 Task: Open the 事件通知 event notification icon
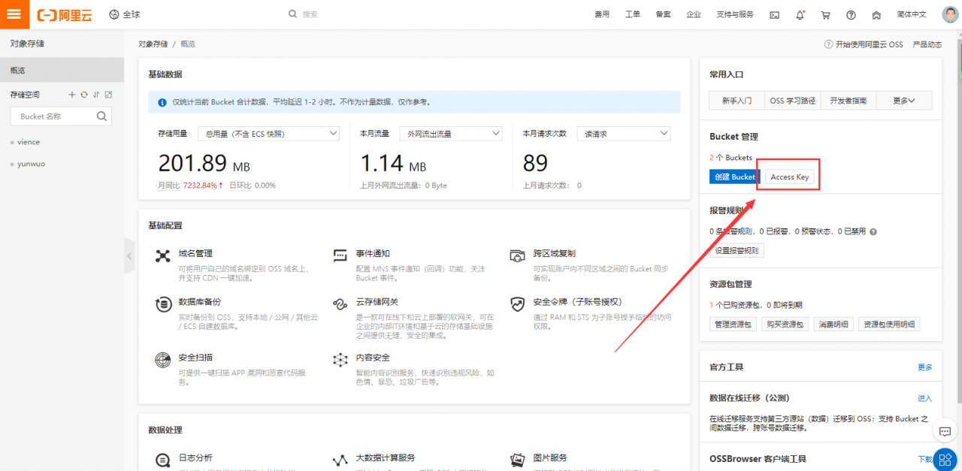click(340, 255)
